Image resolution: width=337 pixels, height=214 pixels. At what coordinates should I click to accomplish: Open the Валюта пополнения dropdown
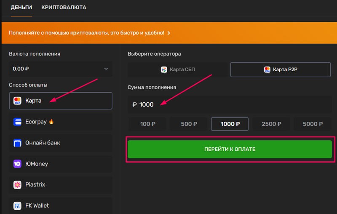pos(60,68)
